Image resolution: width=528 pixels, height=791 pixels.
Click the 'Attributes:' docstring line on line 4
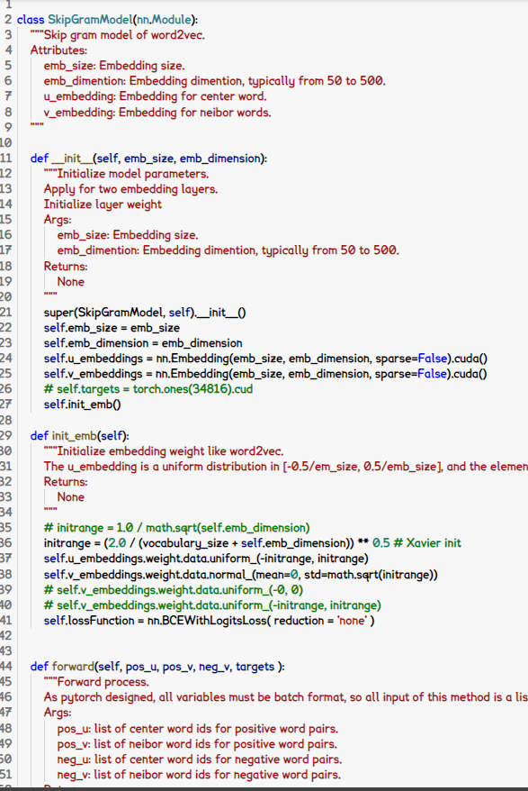(58, 50)
